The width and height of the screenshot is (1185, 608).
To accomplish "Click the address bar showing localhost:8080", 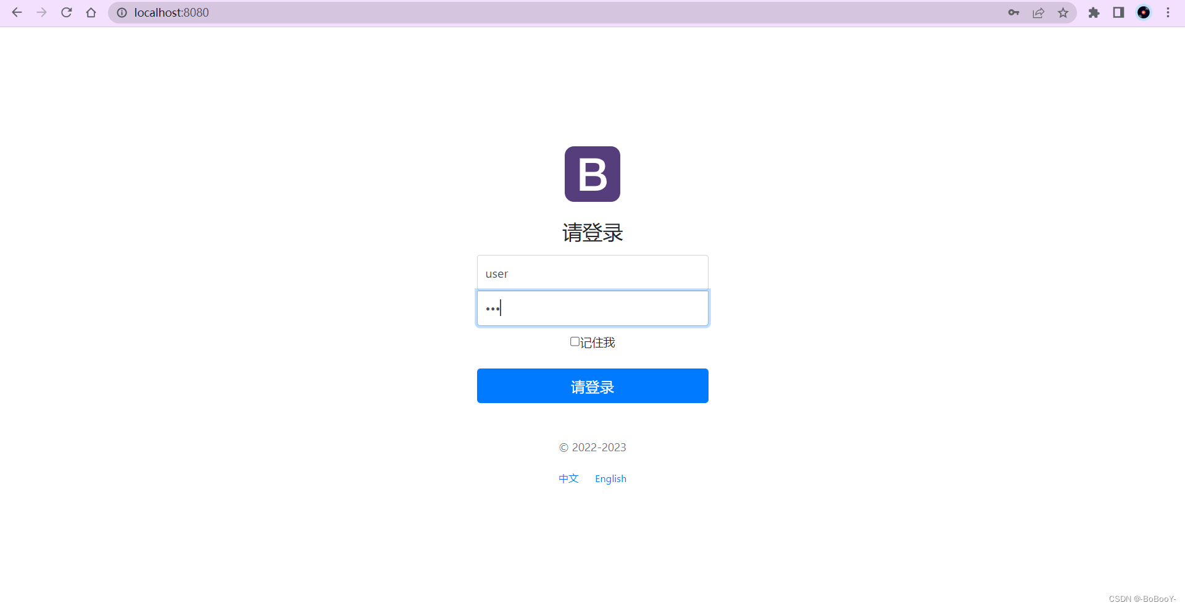I will pos(171,12).
